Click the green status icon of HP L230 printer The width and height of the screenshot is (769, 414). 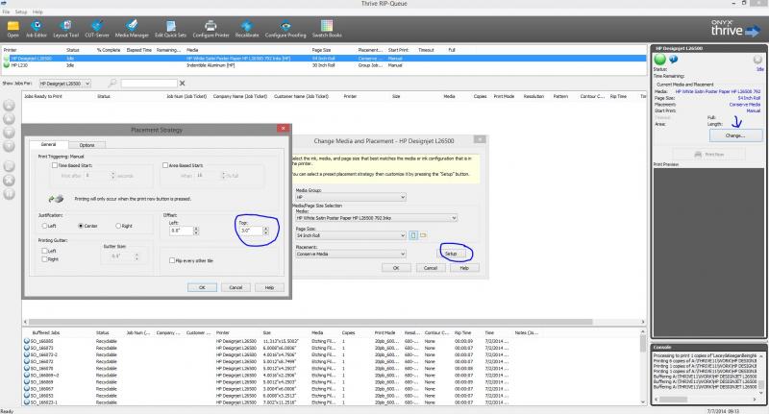[x=7, y=65]
